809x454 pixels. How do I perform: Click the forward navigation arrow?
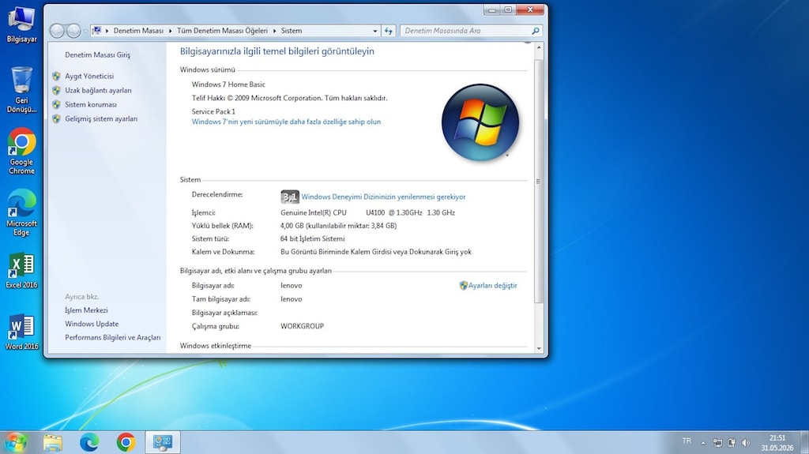pos(73,31)
